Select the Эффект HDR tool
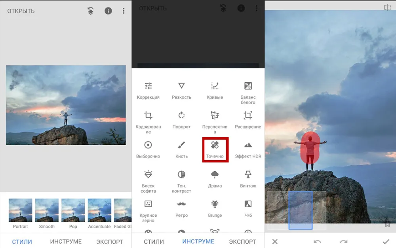Screen dimensions: 396x248 248,150
